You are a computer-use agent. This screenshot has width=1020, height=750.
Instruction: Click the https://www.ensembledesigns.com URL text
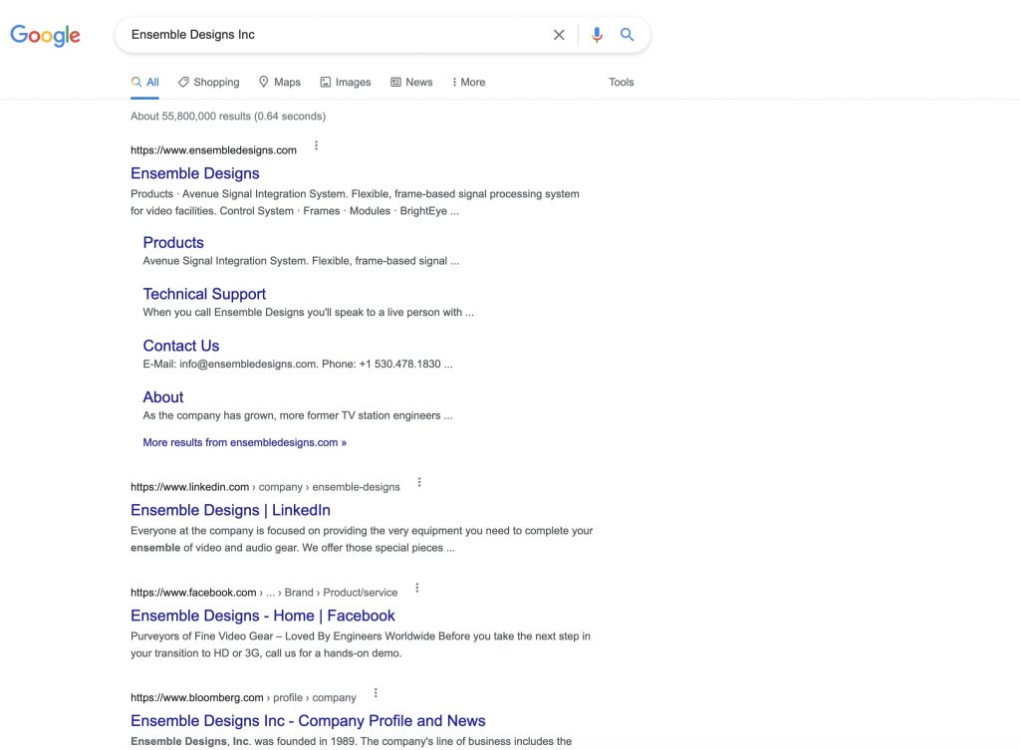tap(213, 150)
